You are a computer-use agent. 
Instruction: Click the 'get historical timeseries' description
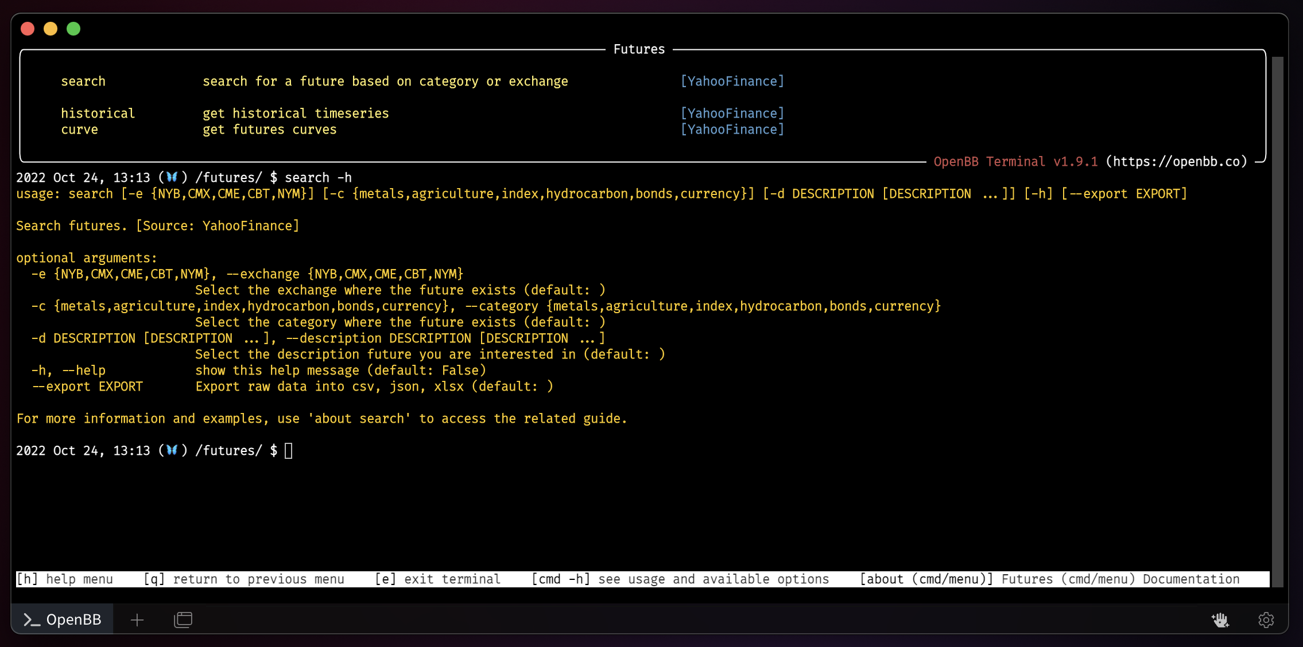(296, 114)
